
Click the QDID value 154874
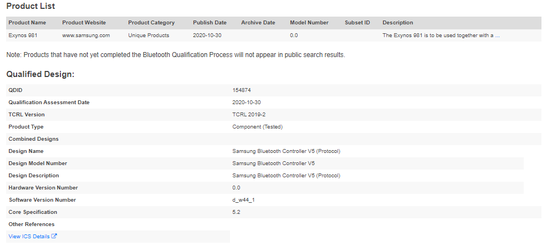coord(242,90)
